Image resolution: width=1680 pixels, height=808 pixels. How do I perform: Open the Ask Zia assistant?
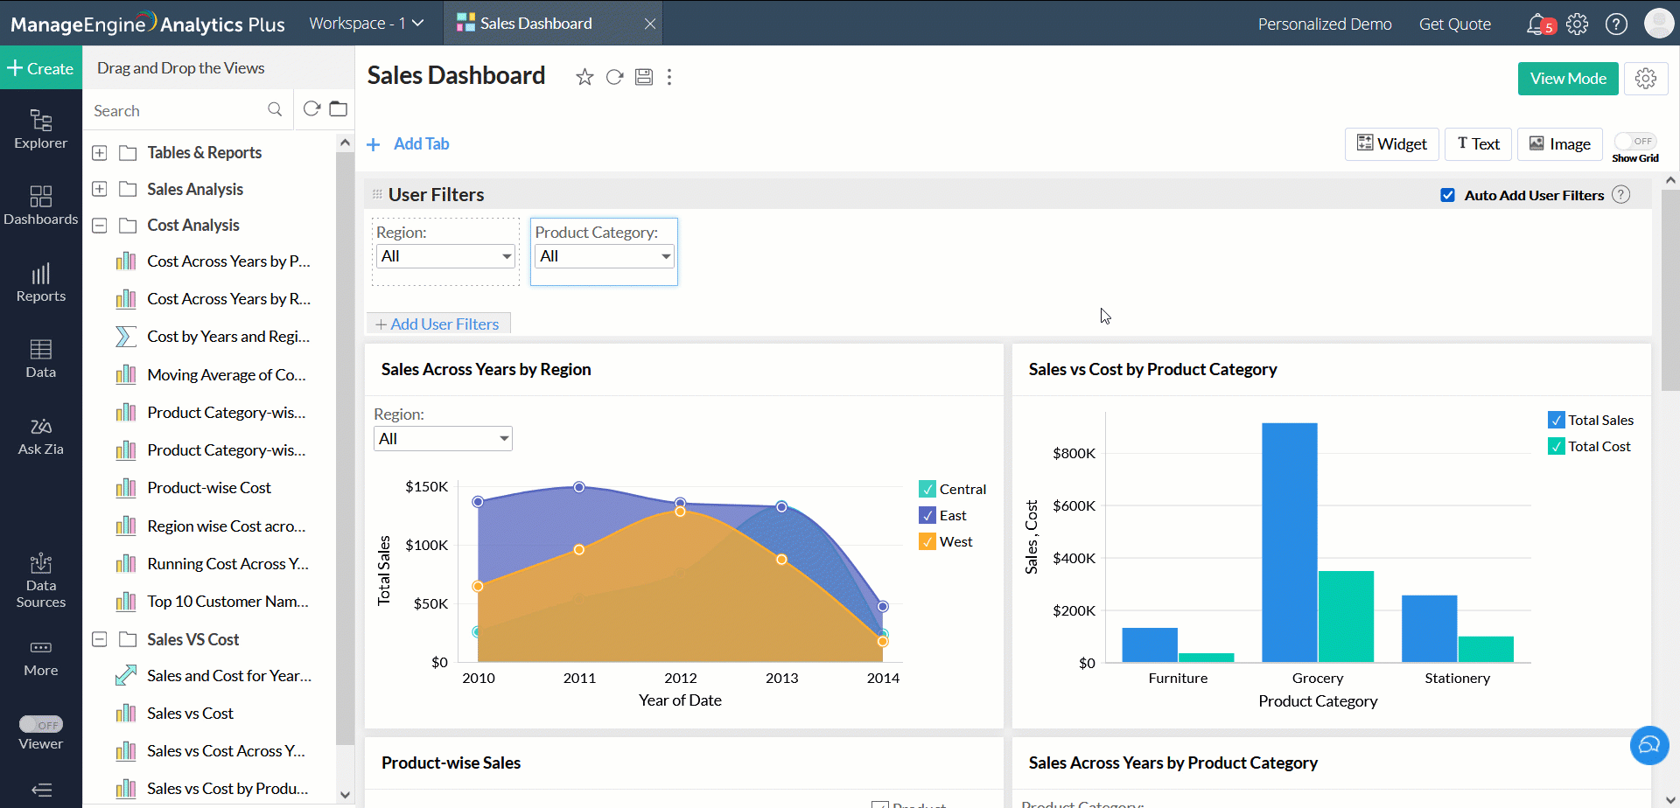41,436
